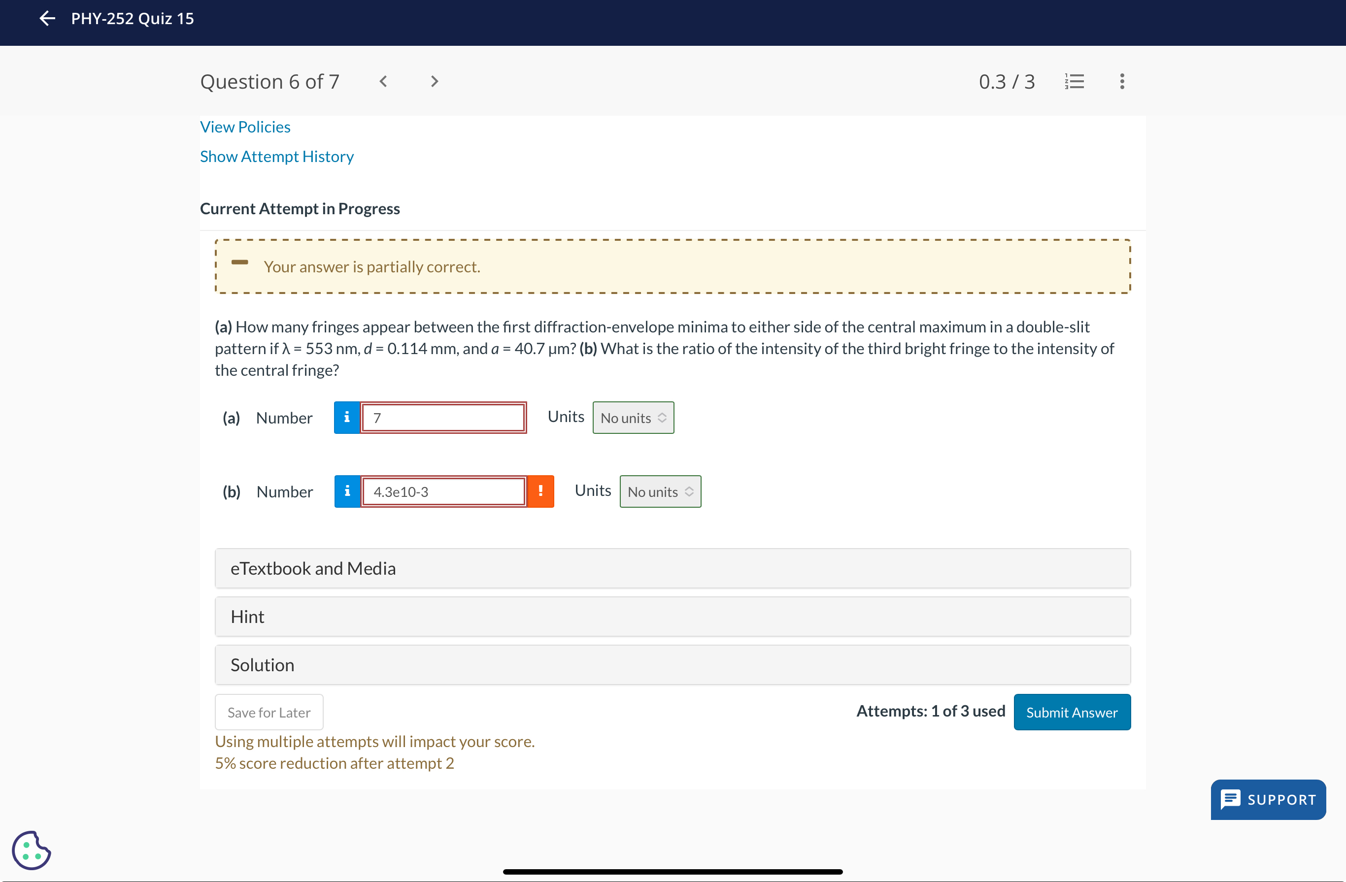
Task: Open the units dropdown for part (b)
Action: point(660,491)
